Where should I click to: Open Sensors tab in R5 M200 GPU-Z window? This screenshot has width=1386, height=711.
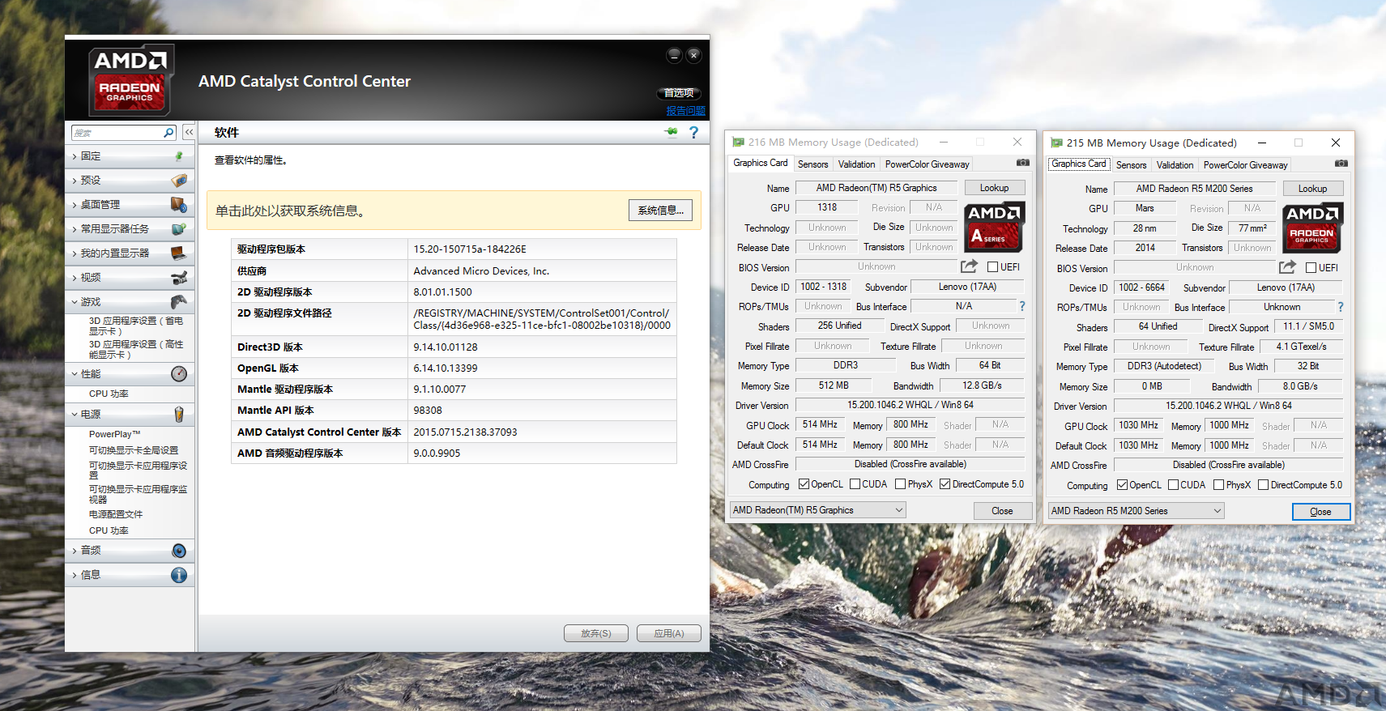[1131, 164]
